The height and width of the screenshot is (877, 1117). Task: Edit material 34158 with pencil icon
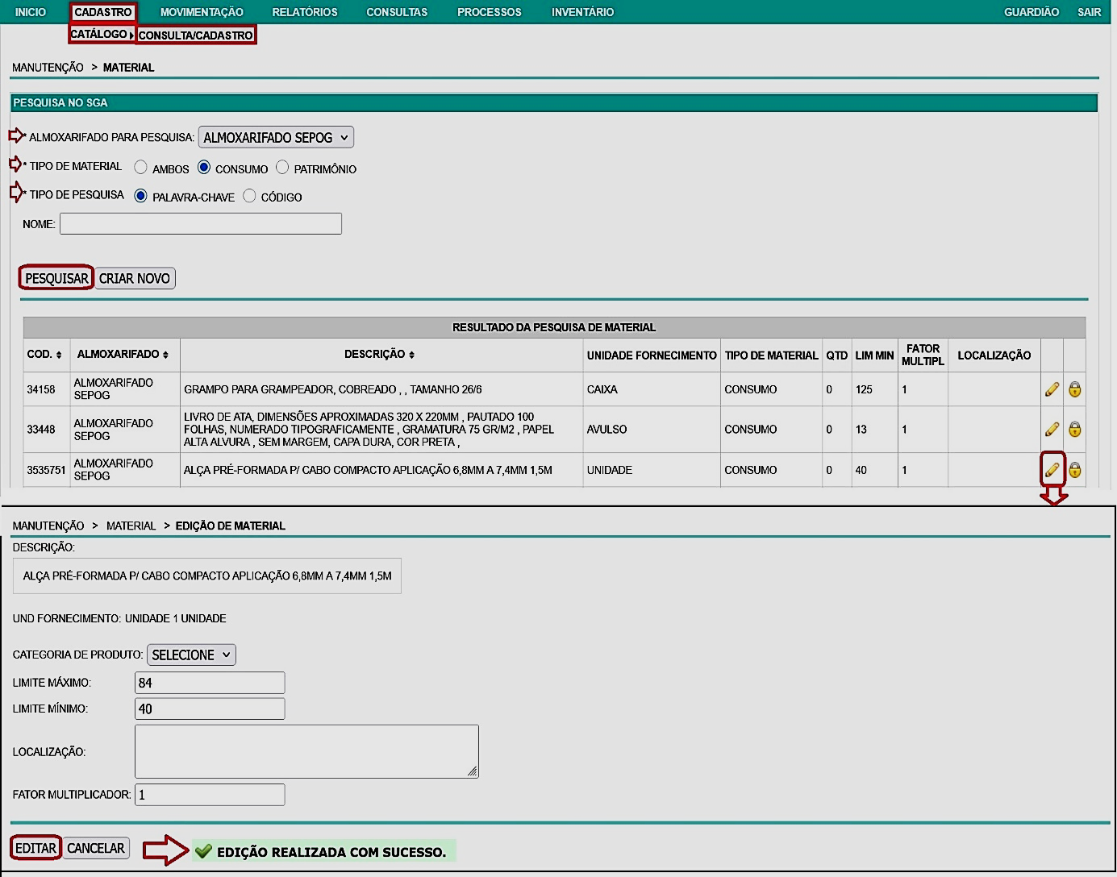click(x=1052, y=389)
